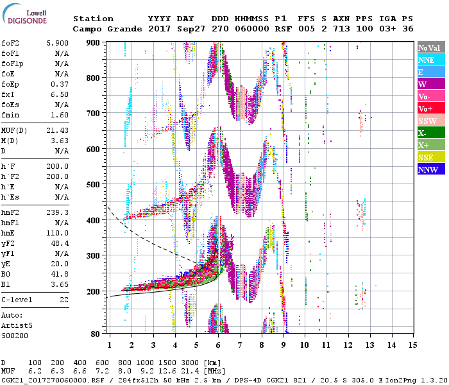Select the C-level value 22
The image size is (449, 385).
coord(64,300)
